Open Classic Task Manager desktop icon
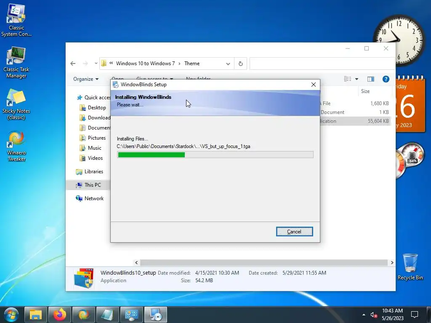 point(16,63)
